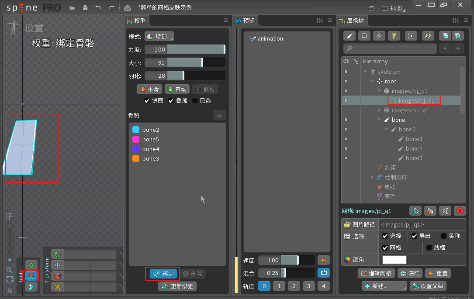Click the undo arrow in title bar
Viewport: 474px width, 299px height.
98,7
